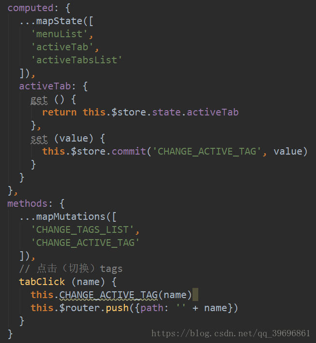This screenshot has width=316, height=343.
Task: Click the return keyword
Action: point(59,112)
